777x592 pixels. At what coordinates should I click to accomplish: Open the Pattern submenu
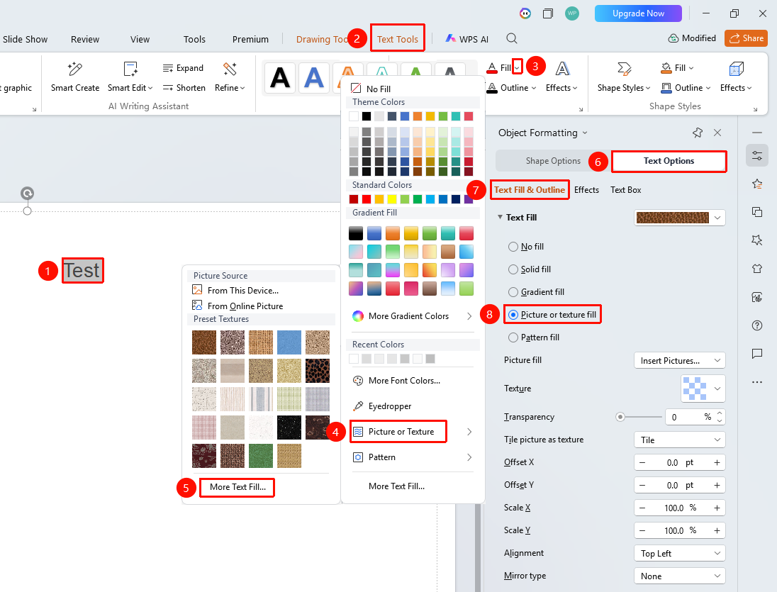(x=411, y=457)
